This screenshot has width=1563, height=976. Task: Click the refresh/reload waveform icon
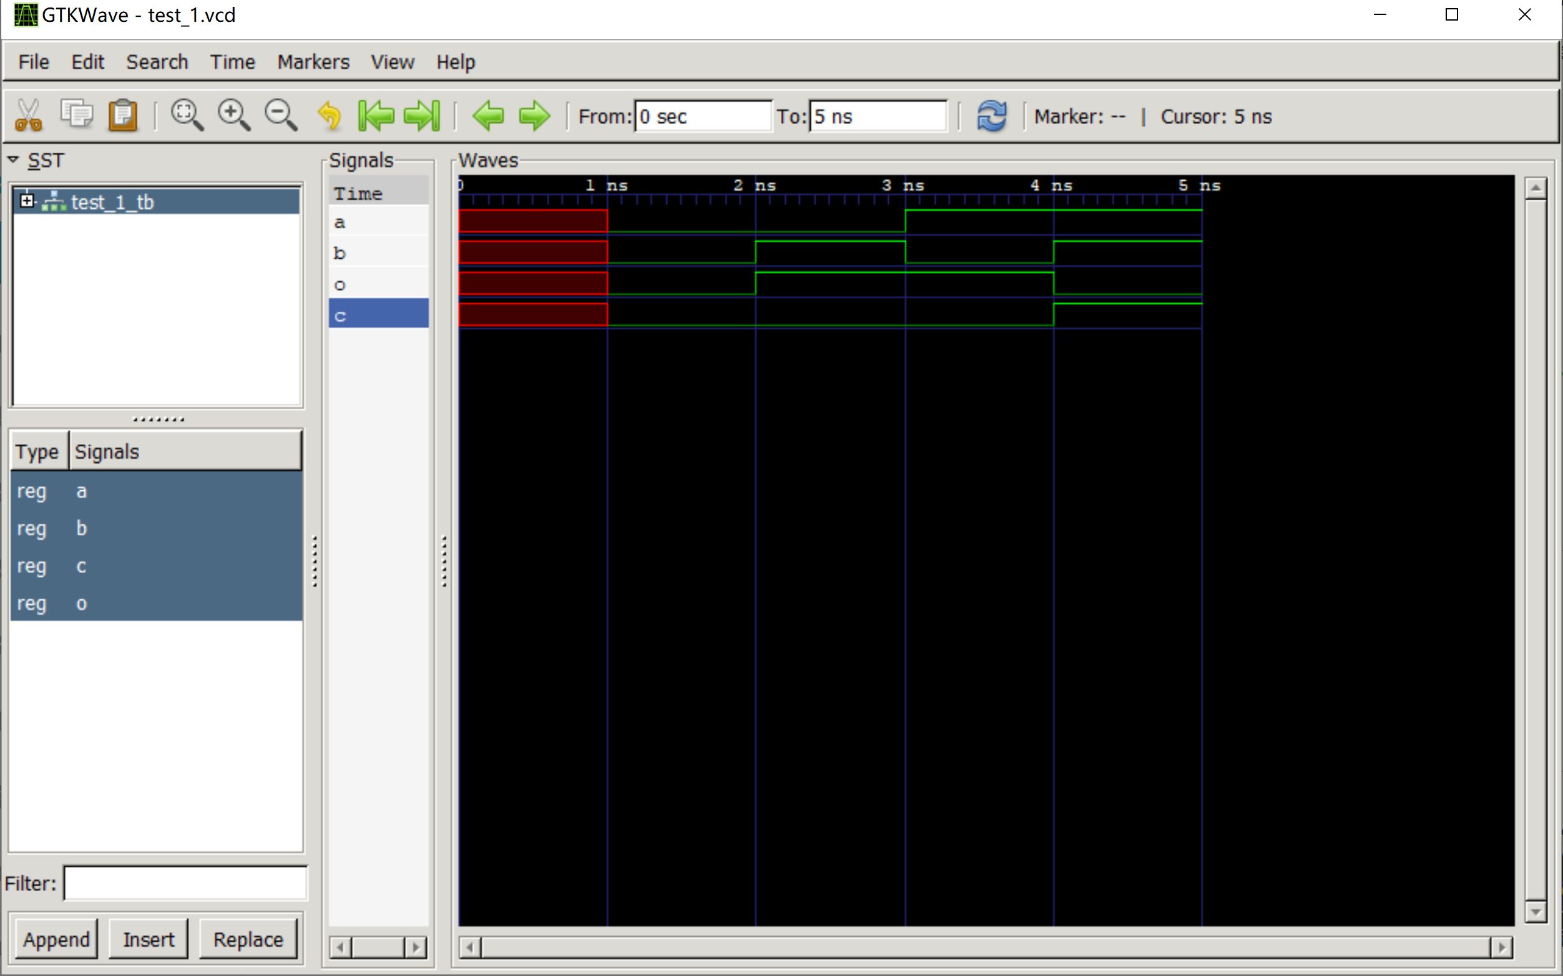(991, 116)
